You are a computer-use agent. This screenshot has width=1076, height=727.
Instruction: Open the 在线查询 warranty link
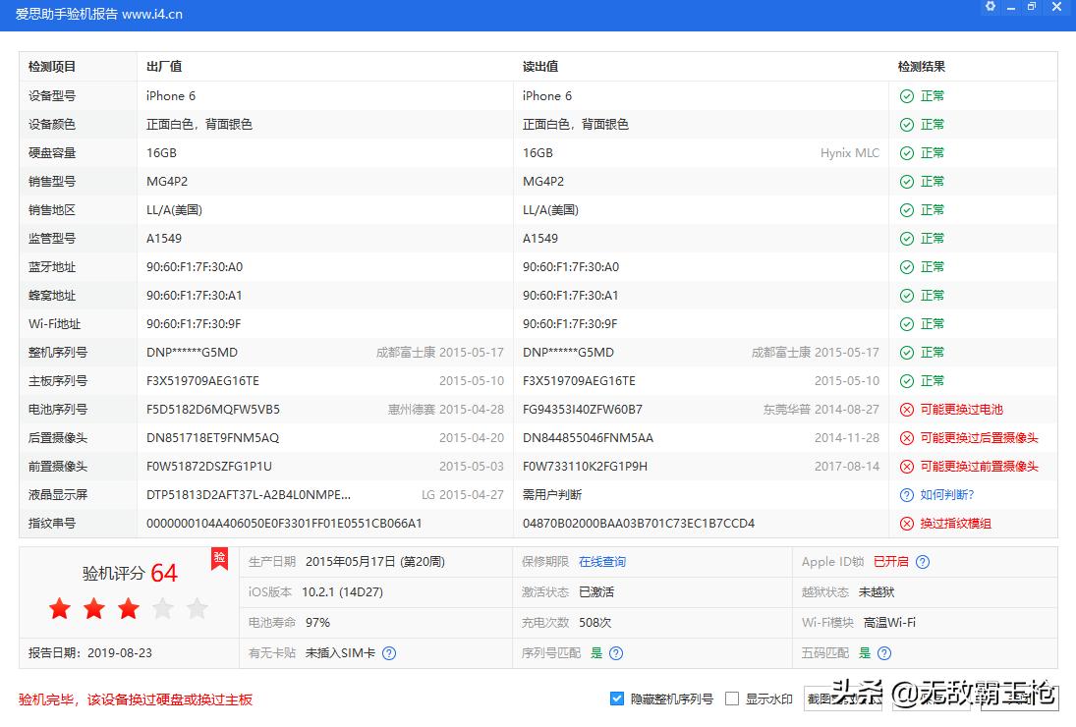click(601, 561)
